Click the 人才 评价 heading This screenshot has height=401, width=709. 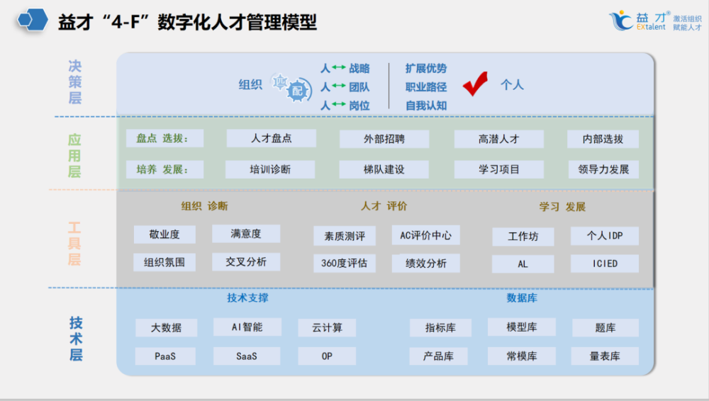click(x=384, y=206)
